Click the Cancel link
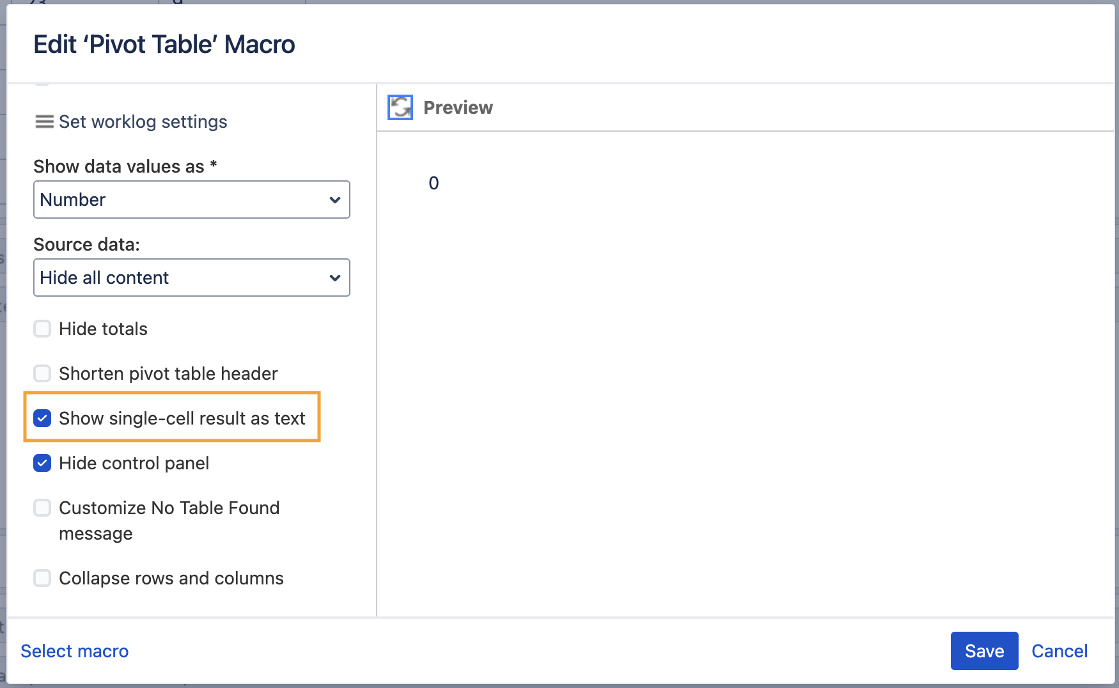The height and width of the screenshot is (688, 1119). pos(1059,650)
